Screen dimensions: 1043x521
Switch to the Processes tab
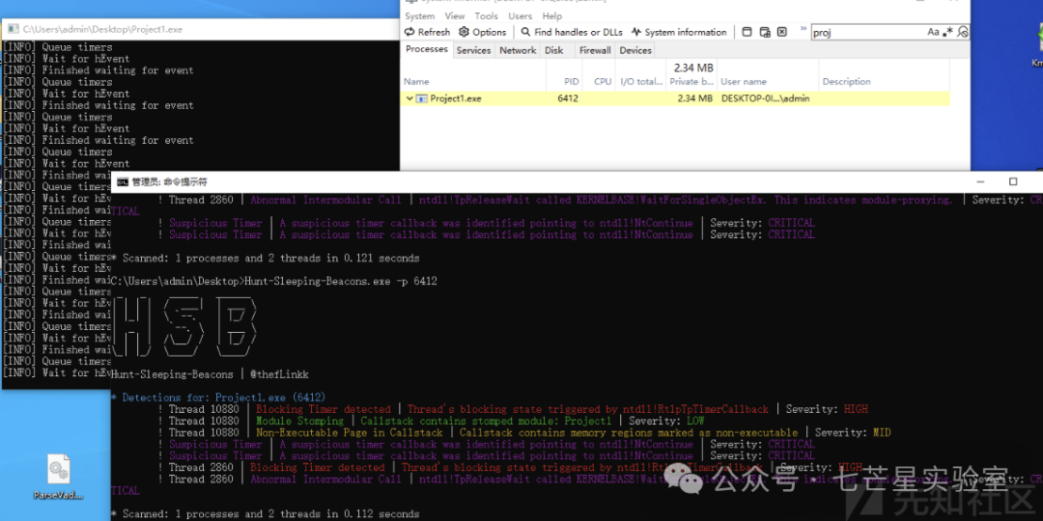point(427,50)
